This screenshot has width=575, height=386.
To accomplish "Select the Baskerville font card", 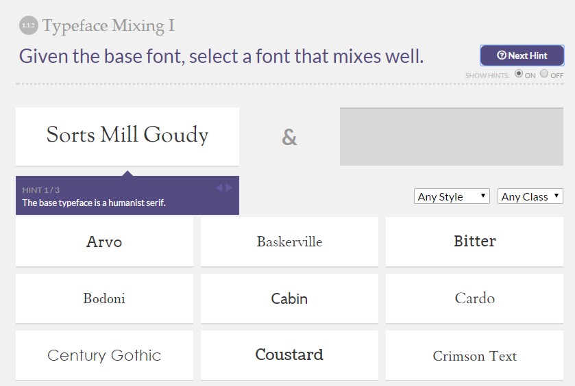I will click(289, 242).
